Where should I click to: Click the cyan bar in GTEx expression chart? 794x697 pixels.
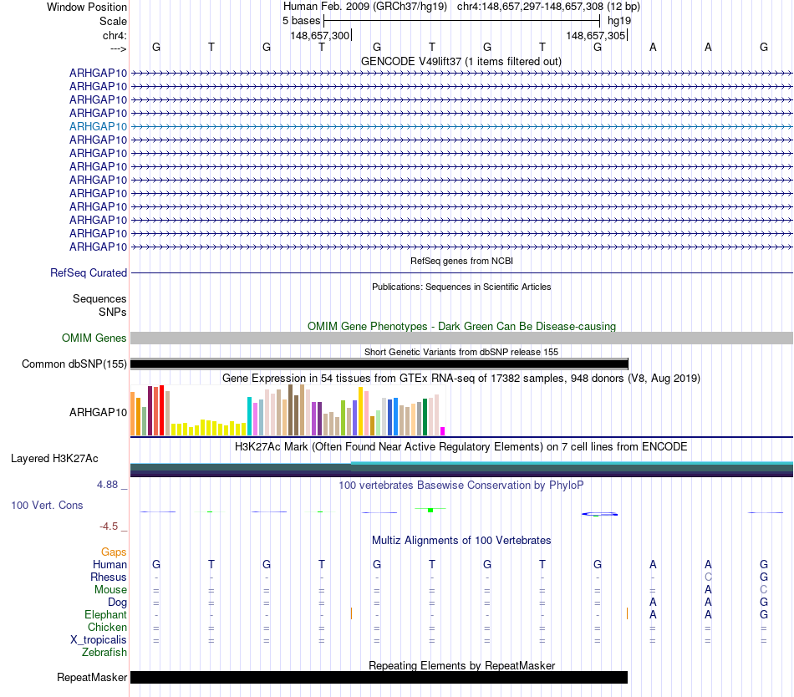(x=249, y=416)
